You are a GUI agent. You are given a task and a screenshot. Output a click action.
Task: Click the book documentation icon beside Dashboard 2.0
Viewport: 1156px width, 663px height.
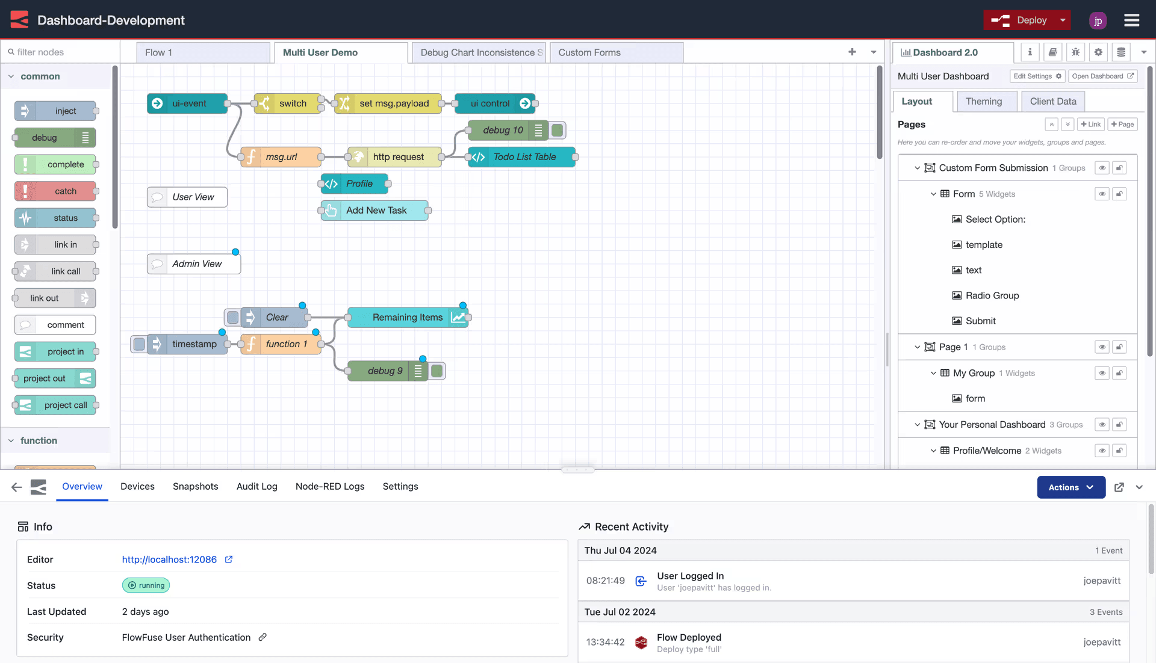(1052, 52)
